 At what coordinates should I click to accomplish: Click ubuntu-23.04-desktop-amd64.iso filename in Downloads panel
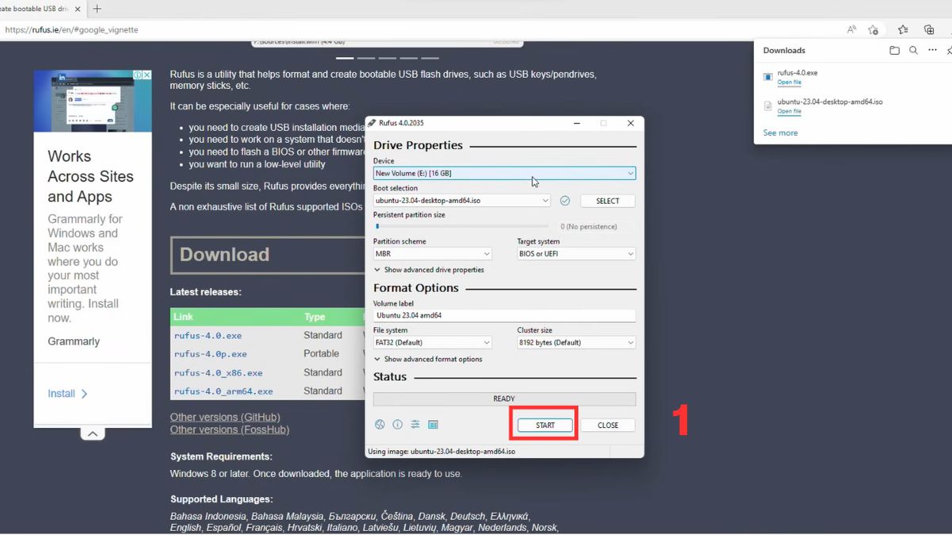pyautogui.click(x=830, y=101)
